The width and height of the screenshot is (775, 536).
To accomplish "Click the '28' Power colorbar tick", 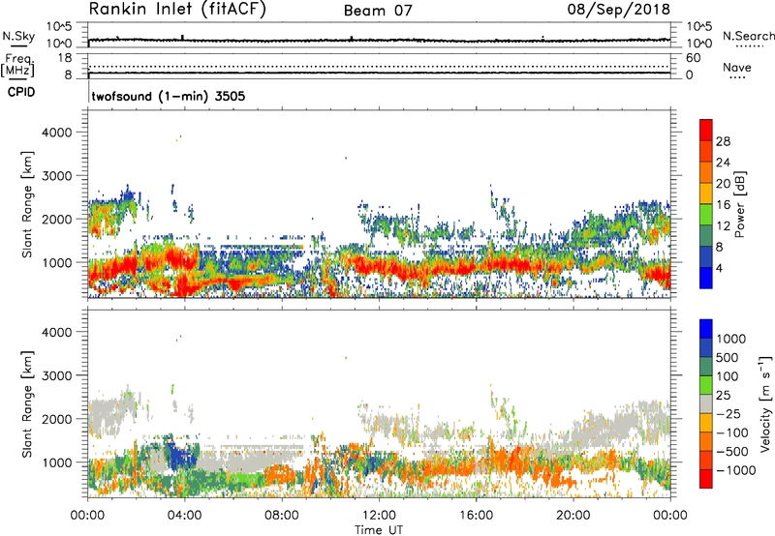I will 723,141.
